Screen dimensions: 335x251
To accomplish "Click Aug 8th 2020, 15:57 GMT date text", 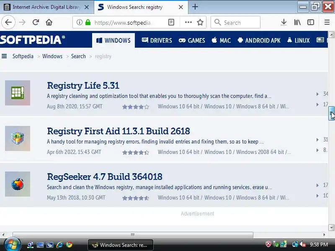I will click(75, 106).
